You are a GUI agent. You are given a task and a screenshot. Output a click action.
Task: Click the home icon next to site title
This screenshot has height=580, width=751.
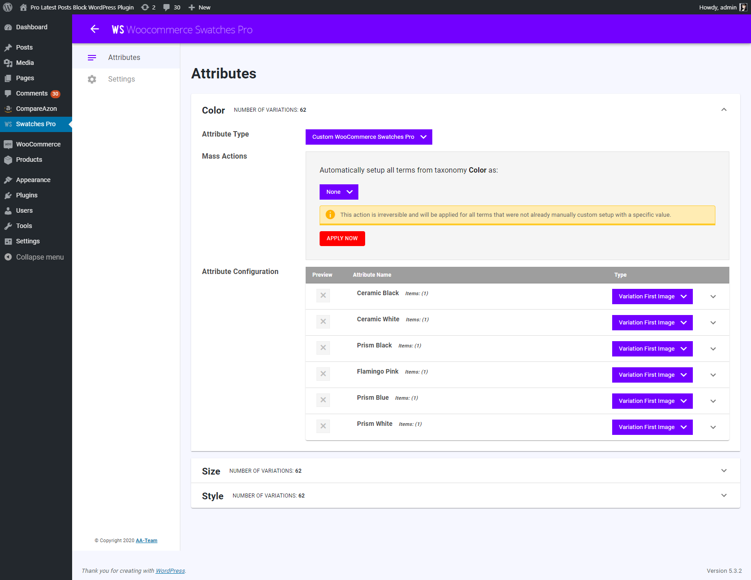pos(23,7)
